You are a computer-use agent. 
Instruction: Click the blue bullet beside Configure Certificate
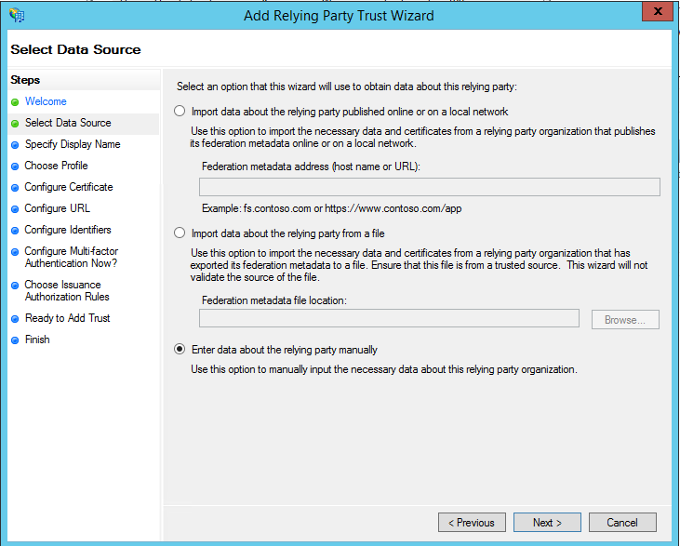pyautogui.click(x=15, y=188)
